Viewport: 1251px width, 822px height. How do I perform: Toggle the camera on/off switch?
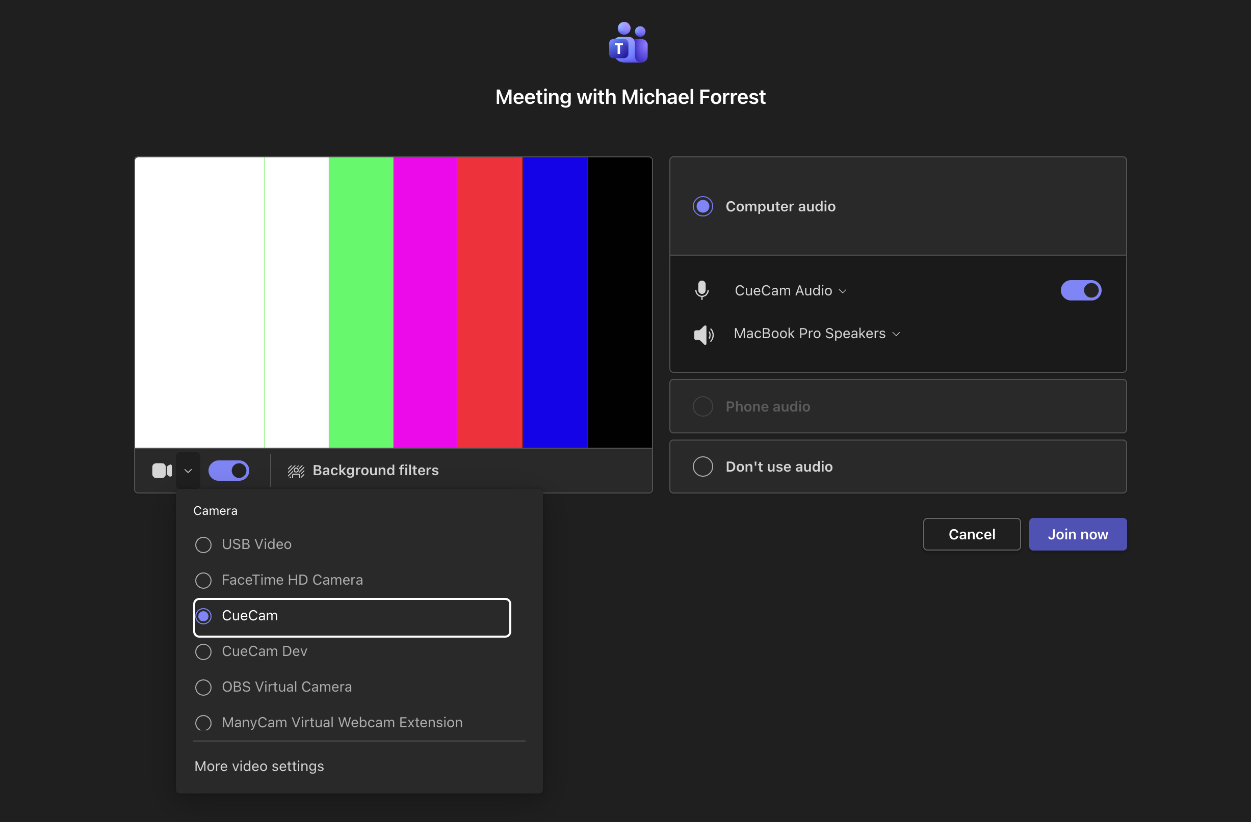click(x=229, y=471)
